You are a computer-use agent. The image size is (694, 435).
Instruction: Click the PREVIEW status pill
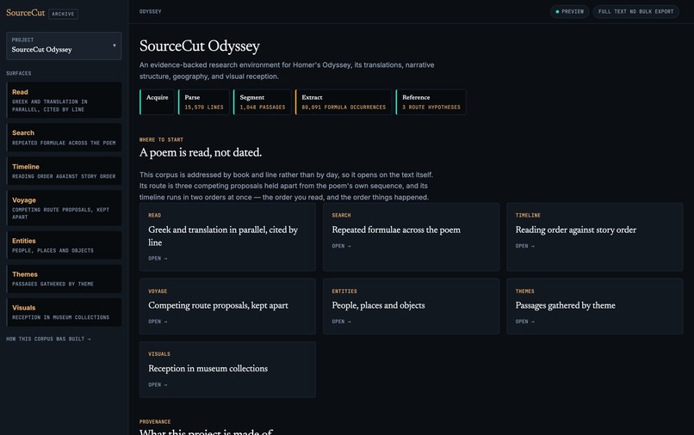pos(570,11)
